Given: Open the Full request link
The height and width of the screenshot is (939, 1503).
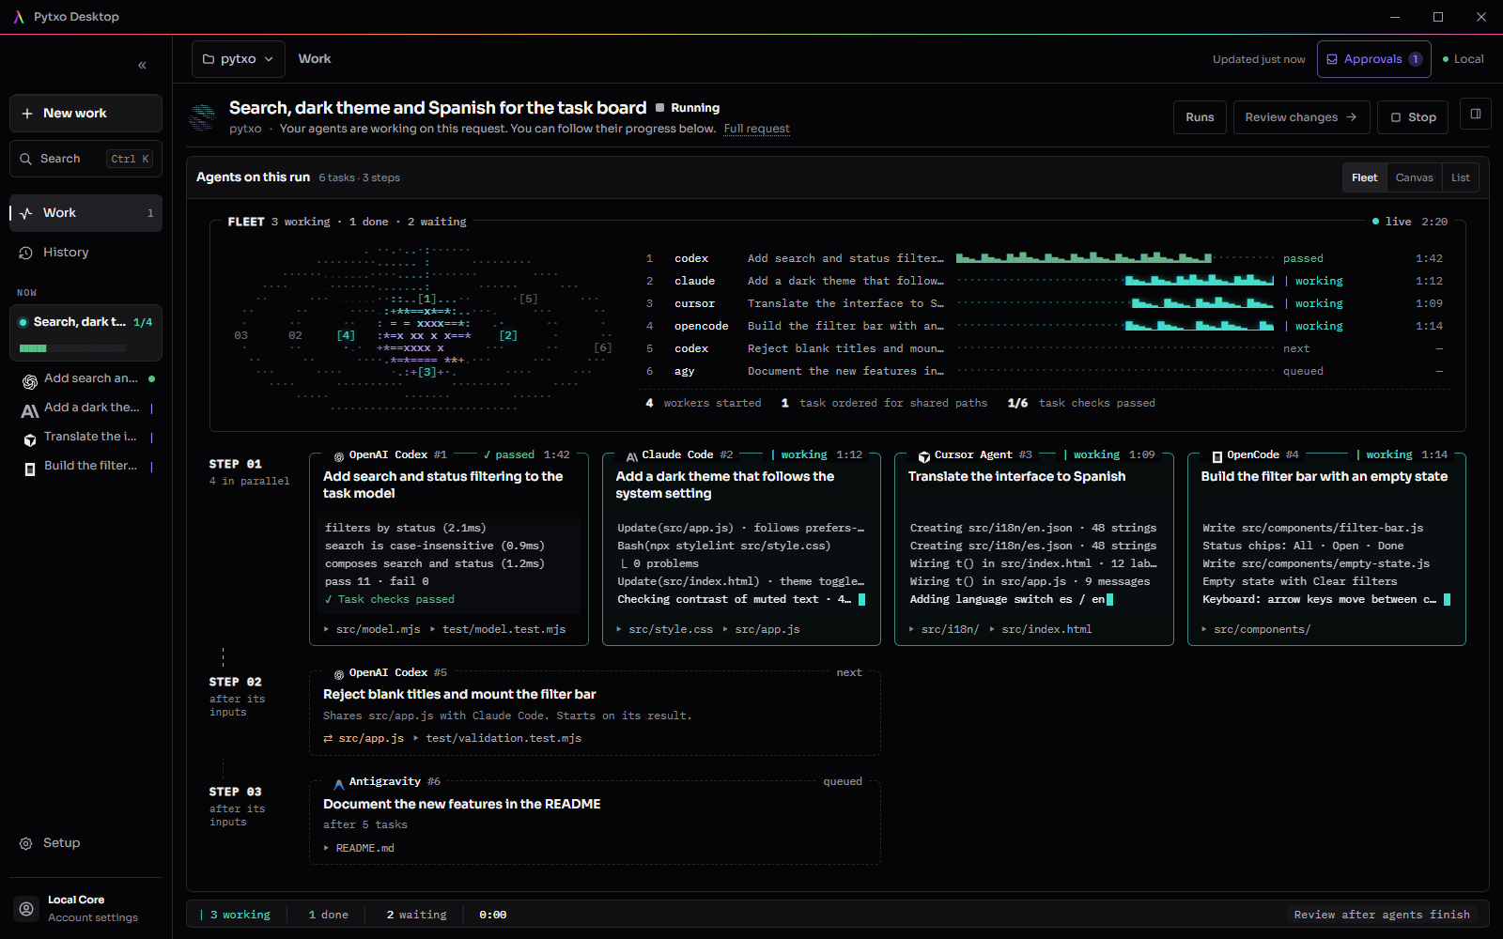Looking at the screenshot, I should coord(756,129).
